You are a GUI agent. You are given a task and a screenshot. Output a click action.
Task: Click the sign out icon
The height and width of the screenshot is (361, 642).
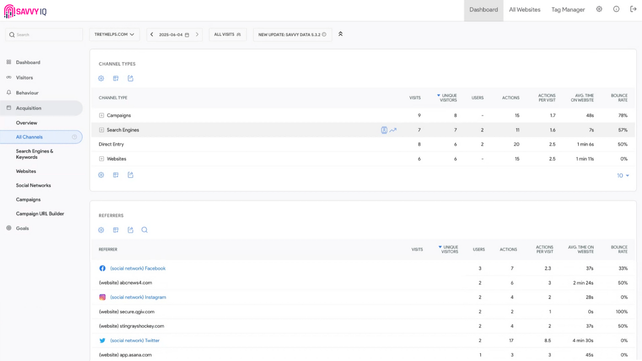pos(633,9)
